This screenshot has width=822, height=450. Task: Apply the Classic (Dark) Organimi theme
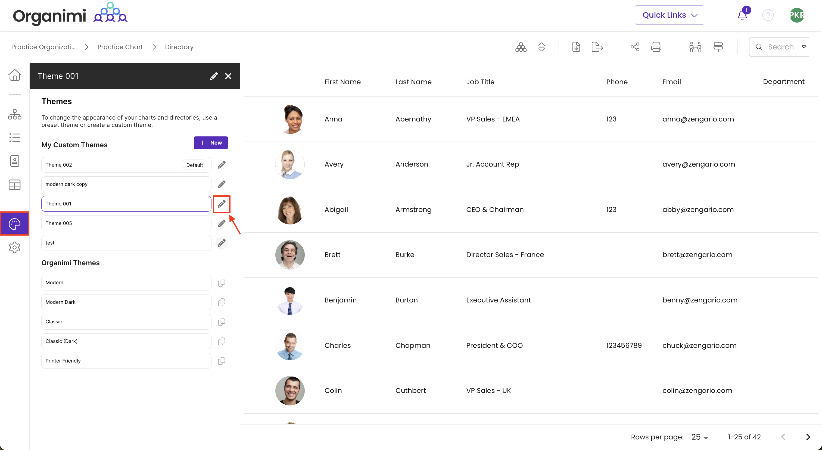[x=126, y=341]
